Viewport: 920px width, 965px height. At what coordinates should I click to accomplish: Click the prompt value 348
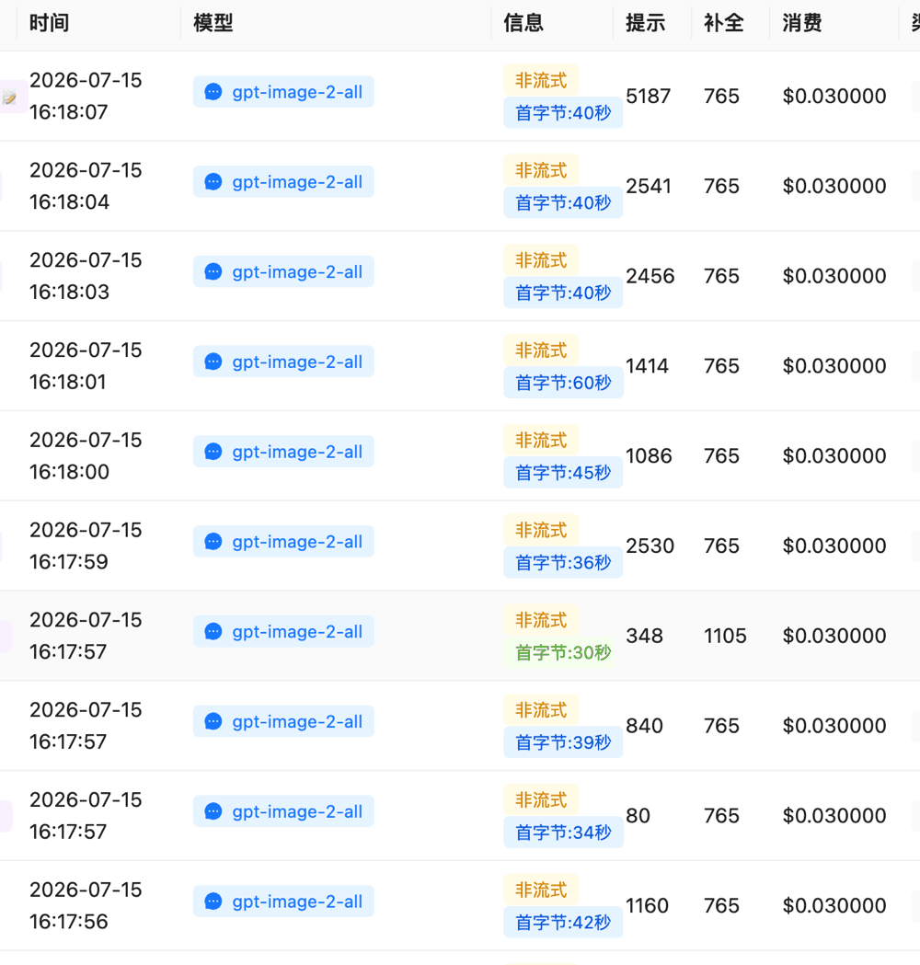(x=644, y=635)
